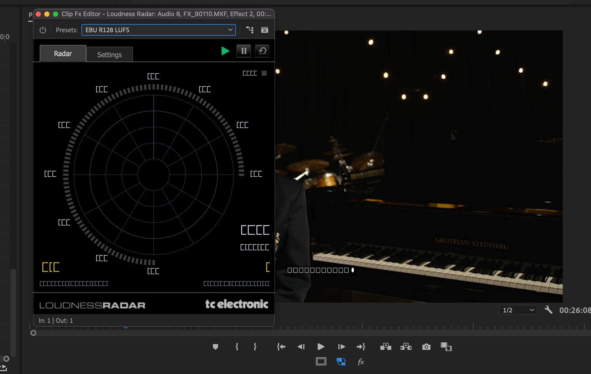Click the Mark Out bracket icon
Screen dimensions: 591x374
point(255,347)
